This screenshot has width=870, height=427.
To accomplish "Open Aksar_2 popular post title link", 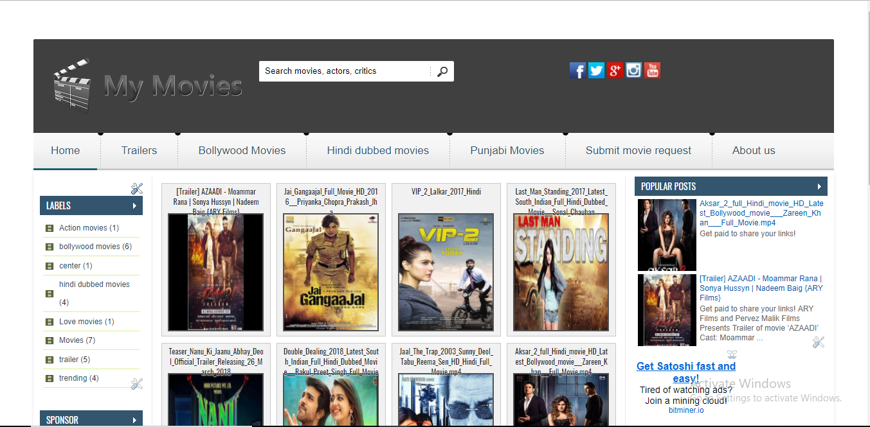I will [761, 213].
